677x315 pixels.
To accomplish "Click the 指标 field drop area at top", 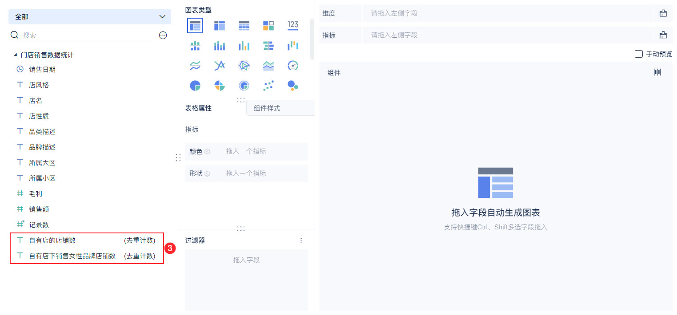I will (508, 35).
